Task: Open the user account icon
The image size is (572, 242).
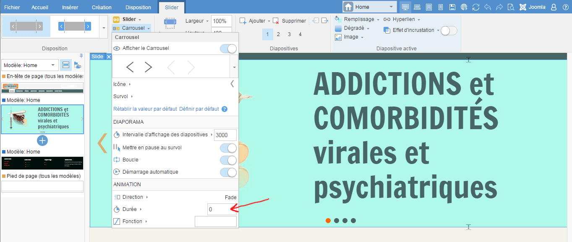Action: pyautogui.click(x=554, y=7)
